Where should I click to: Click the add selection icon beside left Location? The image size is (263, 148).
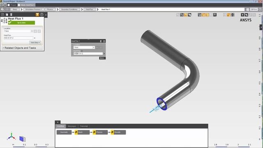click(x=35, y=31)
